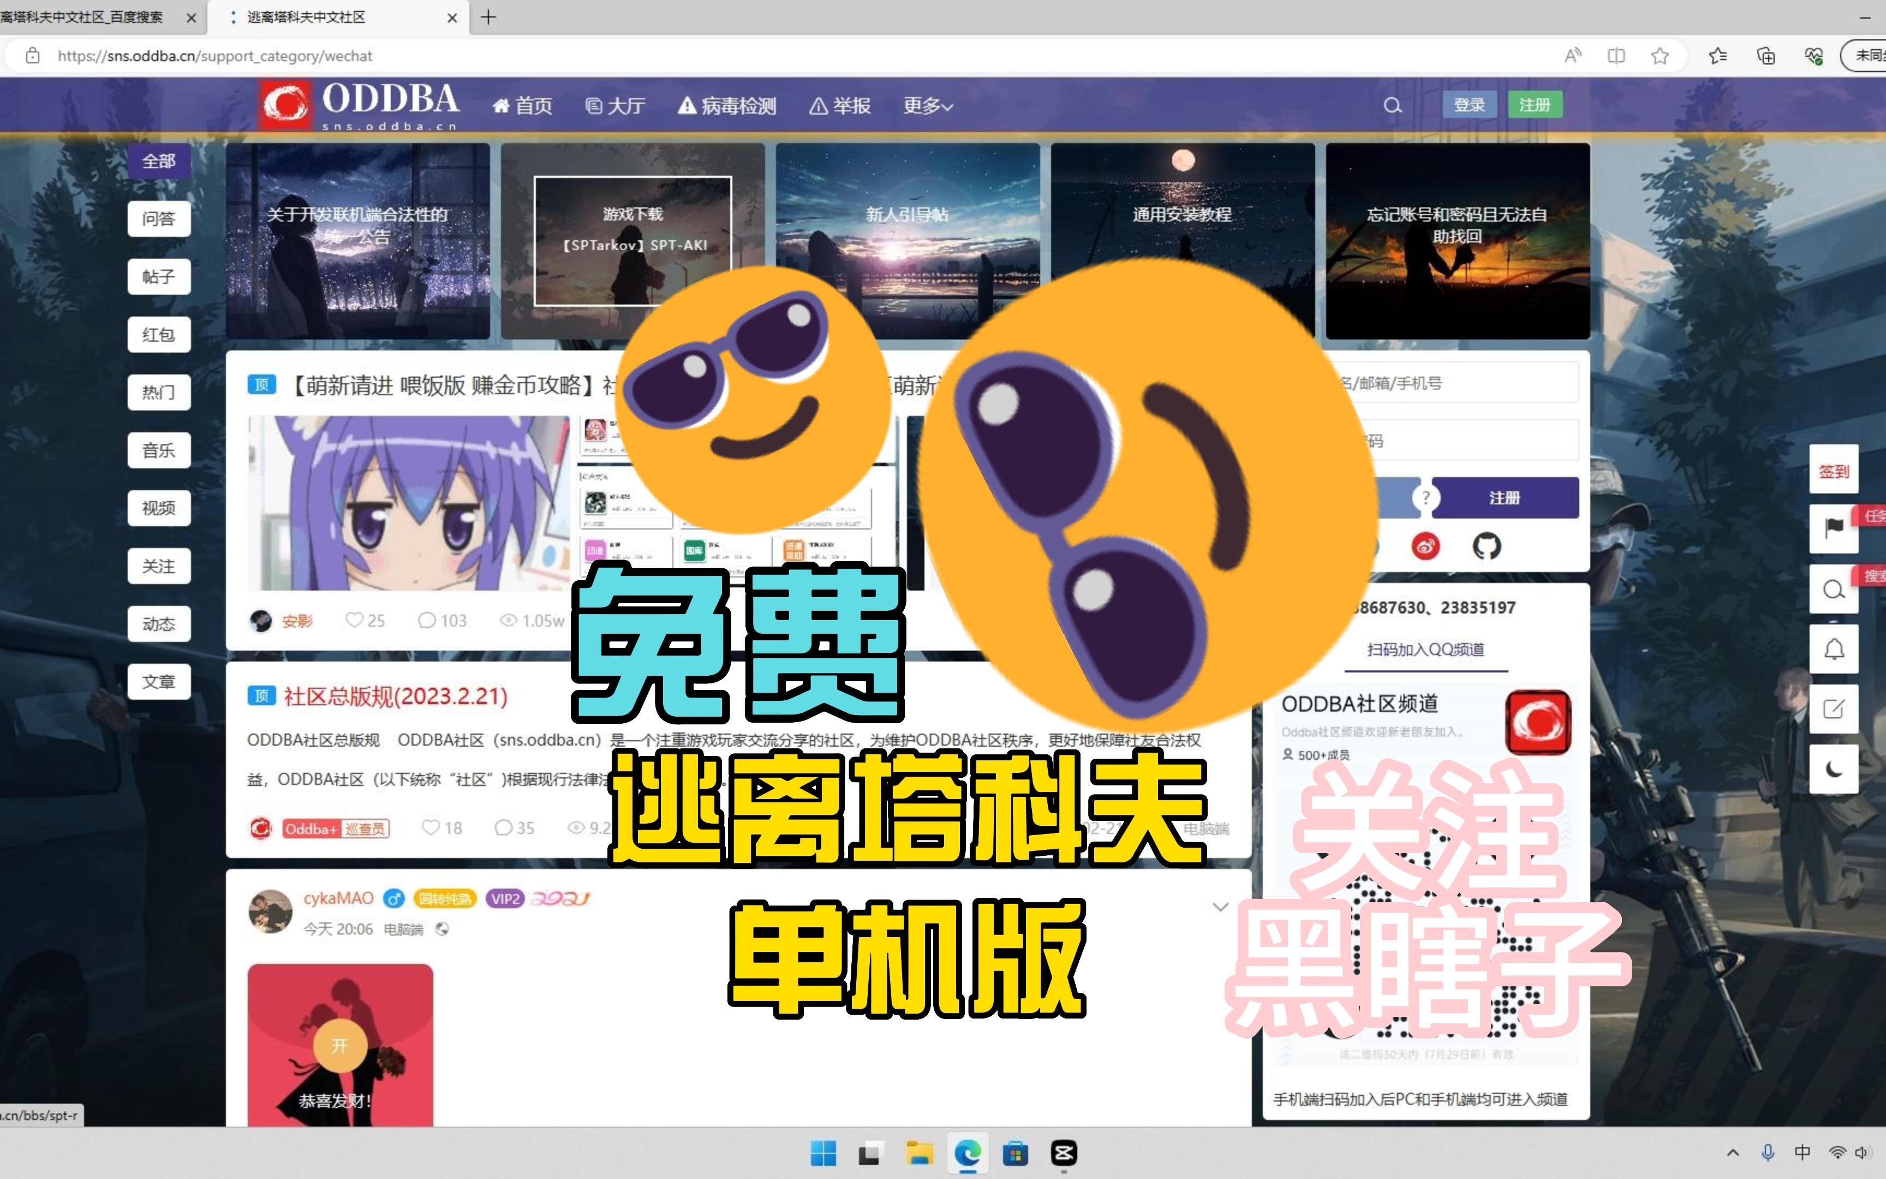The height and width of the screenshot is (1179, 1886).
Task: Click the ODDBA site logo
Action: (359, 104)
